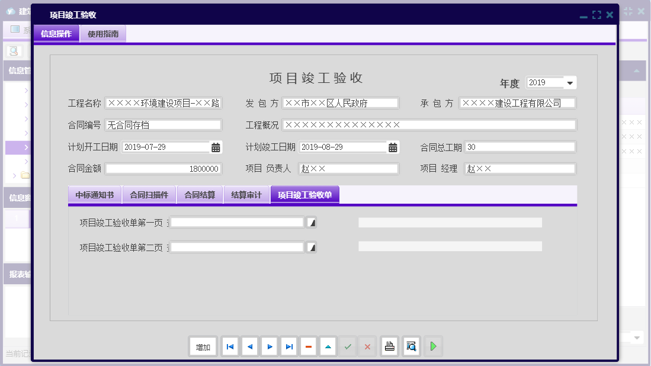
Task: Switch to the 中标通知书 tab
Action: tap(95, 193)
